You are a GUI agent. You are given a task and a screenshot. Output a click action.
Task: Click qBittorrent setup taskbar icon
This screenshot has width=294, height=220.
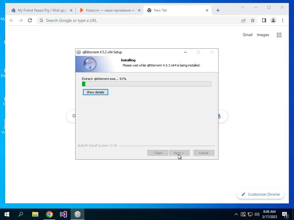pos(78,214)
